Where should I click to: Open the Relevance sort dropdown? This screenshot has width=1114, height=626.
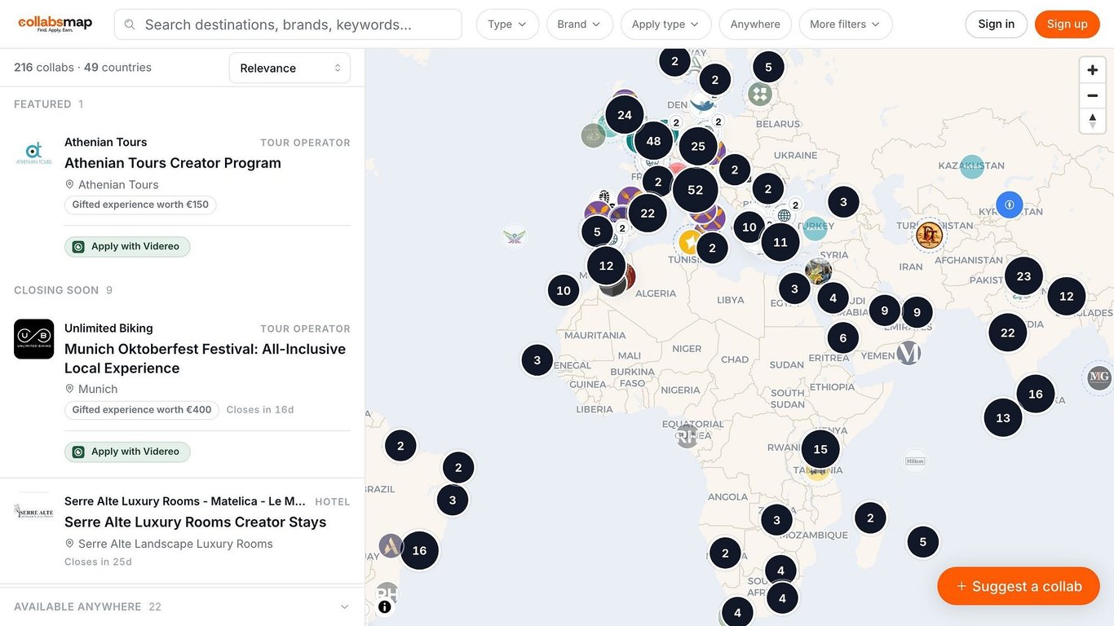point(290,68)
